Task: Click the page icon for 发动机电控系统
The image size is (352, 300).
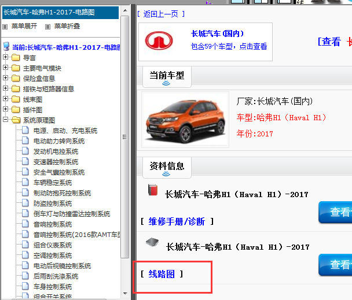Action: point(25,151)
